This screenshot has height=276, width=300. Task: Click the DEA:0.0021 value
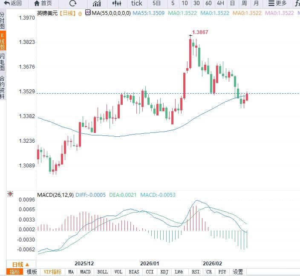(123, 195)
